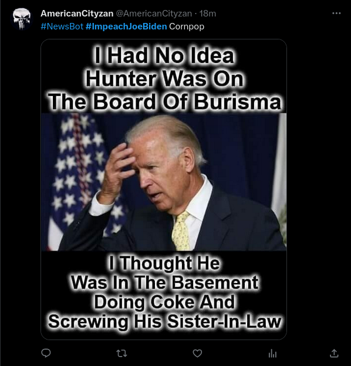Click the "I Had No Idea" caption on the image
Image resolution: width=351 pixels, height=366 pixels.
[x=164, y=55]
